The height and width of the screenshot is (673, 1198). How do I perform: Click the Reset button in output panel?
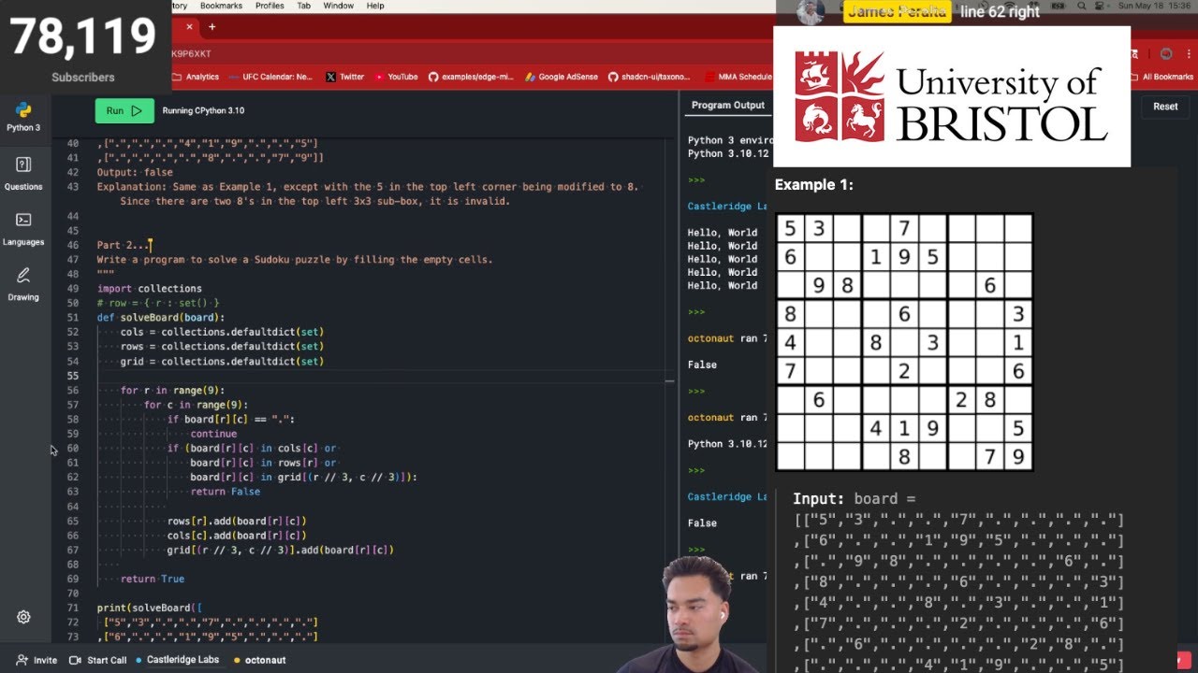pos(1165,107)
